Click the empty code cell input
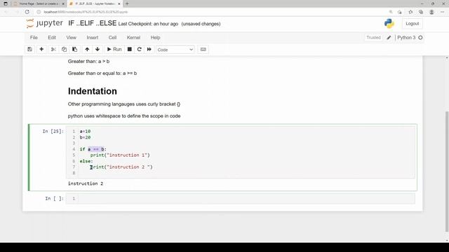This screenshot has width=449, height=252. click(x=246, y=198)
